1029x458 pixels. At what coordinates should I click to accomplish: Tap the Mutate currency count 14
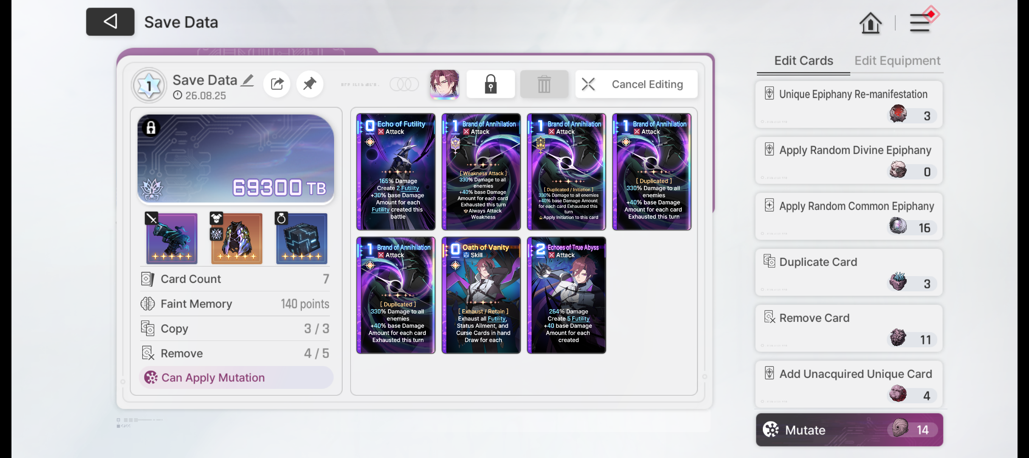(922, 430)
